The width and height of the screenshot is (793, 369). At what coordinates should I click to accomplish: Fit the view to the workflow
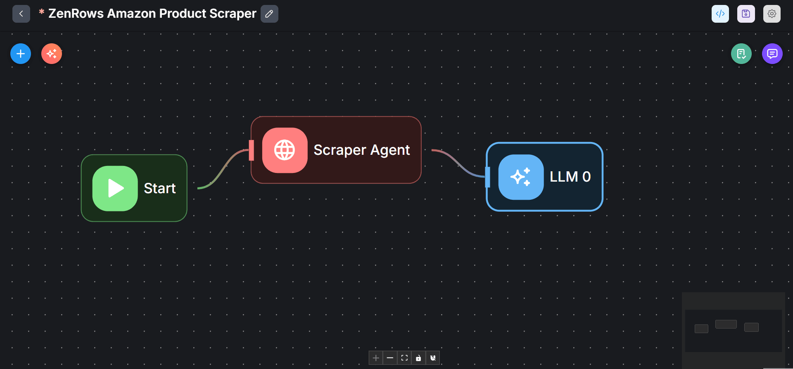(x=404, y=358)
